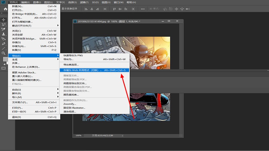Open the 编辑(E) menu
The image size is (269, 151).
pyautogui.click(x=26, y=2)
